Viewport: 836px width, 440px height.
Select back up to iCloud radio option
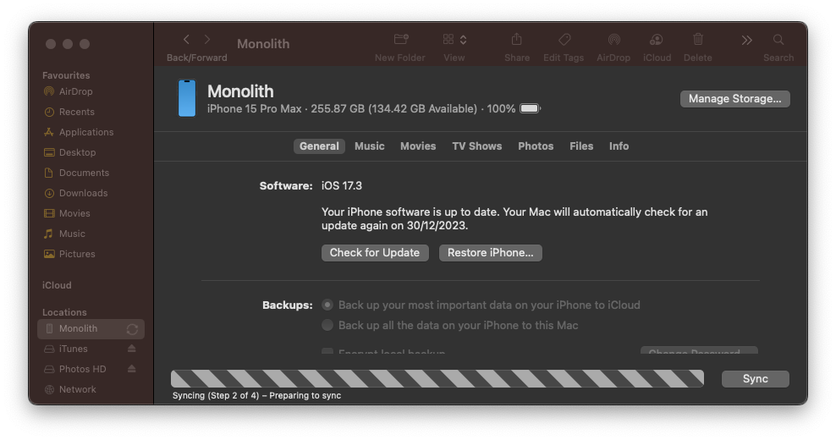click(x=327, y=305)
